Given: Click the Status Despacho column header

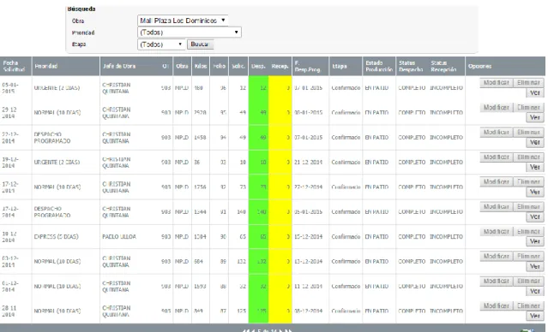Looking at the screenshot, I should pyautogui.click(x=411, y=66).
